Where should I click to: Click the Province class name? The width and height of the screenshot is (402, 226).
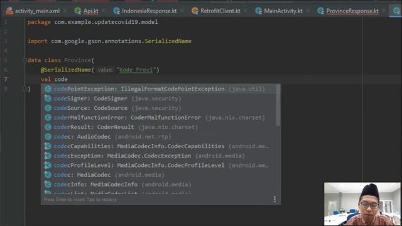(77, 60)
